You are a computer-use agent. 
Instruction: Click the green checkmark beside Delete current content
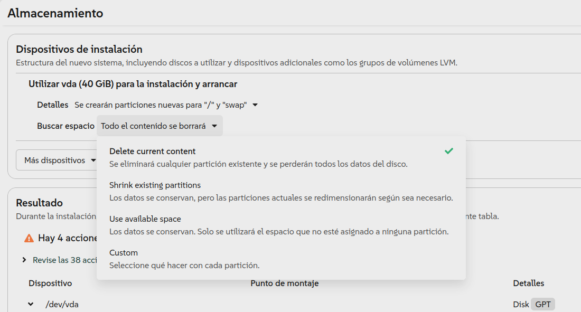(448, 151)
